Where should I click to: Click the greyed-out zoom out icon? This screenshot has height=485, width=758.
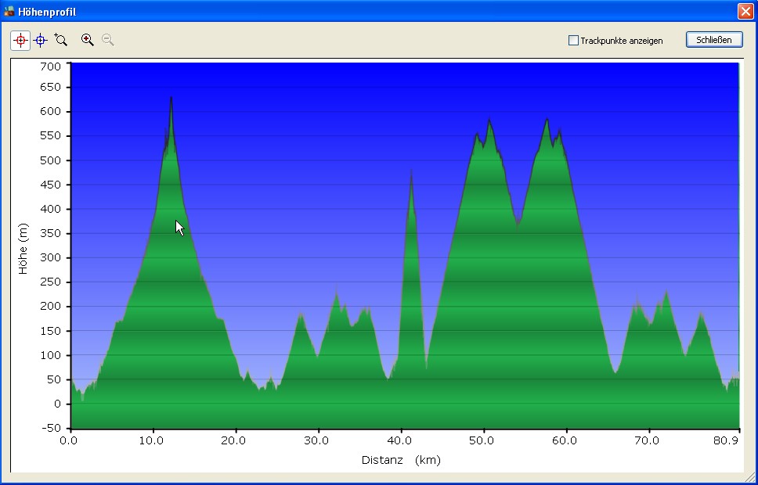(108, 40)
